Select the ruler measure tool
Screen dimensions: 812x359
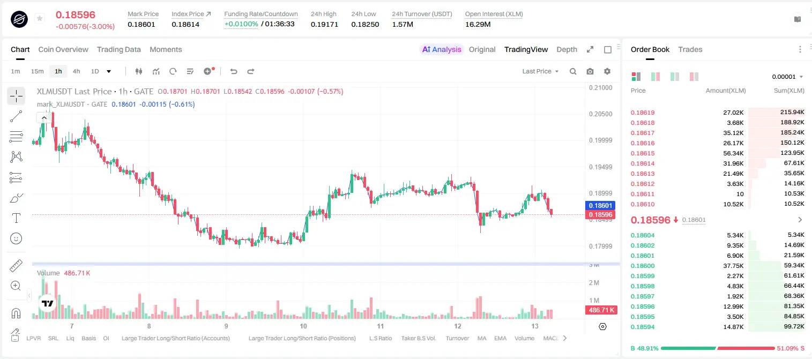coord(16,266)
